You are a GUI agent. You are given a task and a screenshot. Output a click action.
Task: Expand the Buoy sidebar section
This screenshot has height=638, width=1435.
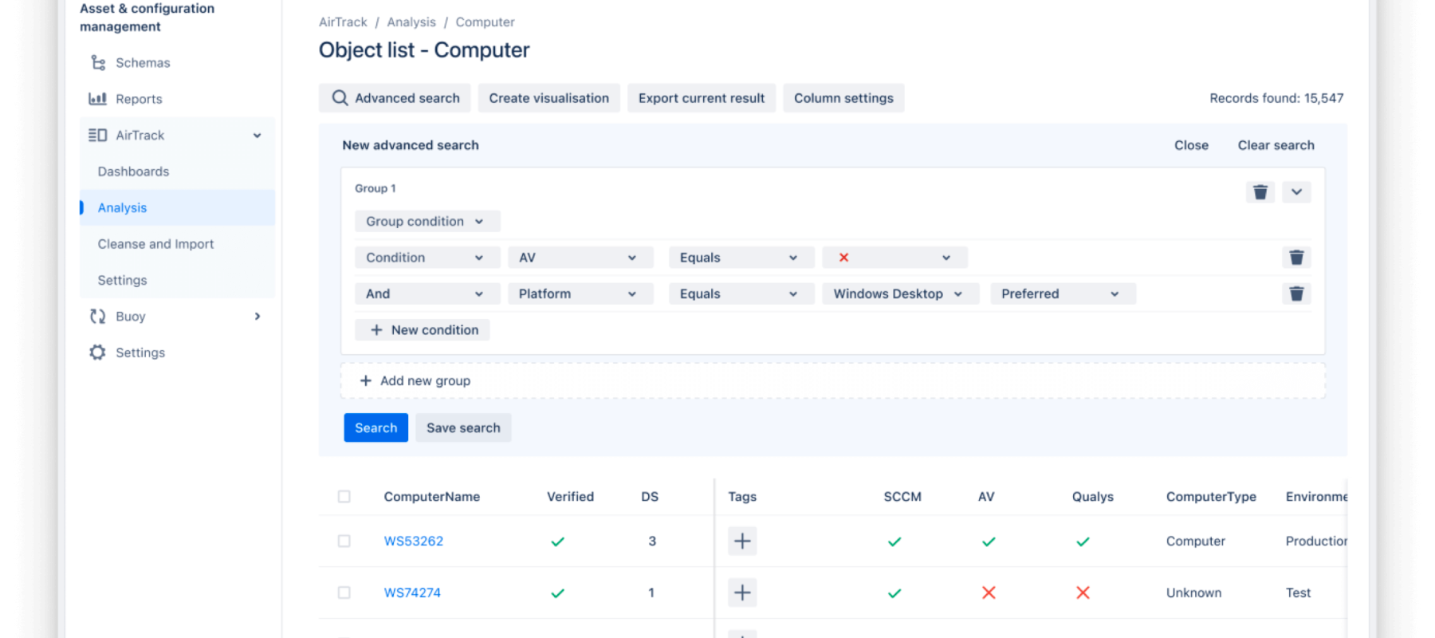[257, 317]
